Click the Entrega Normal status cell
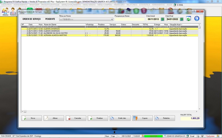The image size is (222, 138). click(x=184, y=26)
